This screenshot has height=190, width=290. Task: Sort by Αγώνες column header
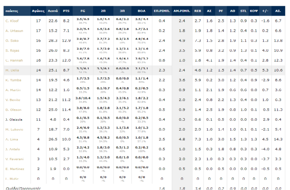point(38,11)
